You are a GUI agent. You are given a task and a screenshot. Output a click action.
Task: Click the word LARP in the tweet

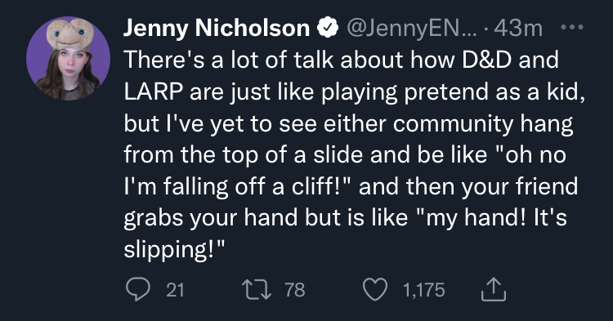[x=154, y=91]
